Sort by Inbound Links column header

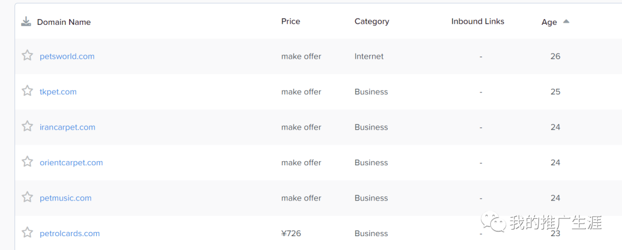coord(477,21)
